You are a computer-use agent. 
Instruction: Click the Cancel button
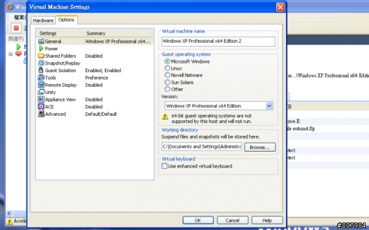232,220
